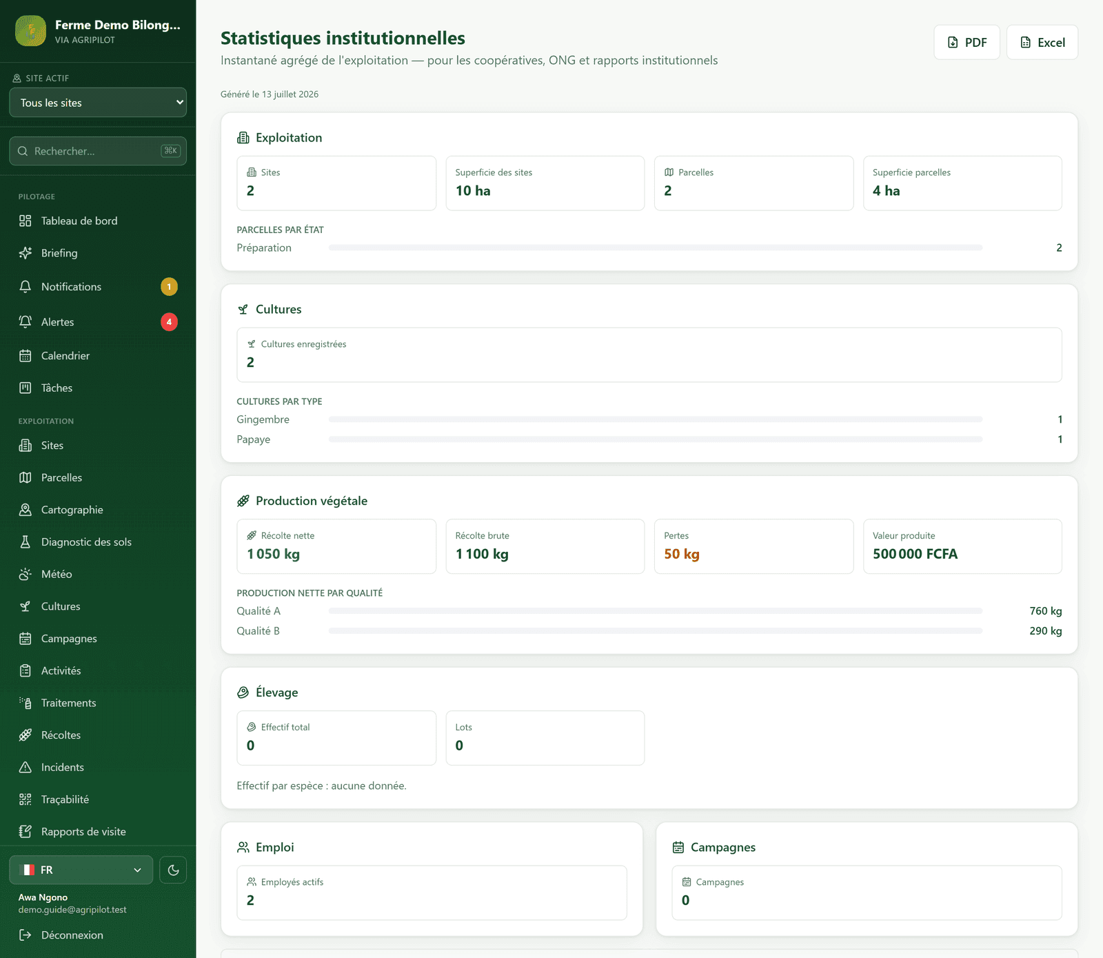Click the Papaye row label

254,439
